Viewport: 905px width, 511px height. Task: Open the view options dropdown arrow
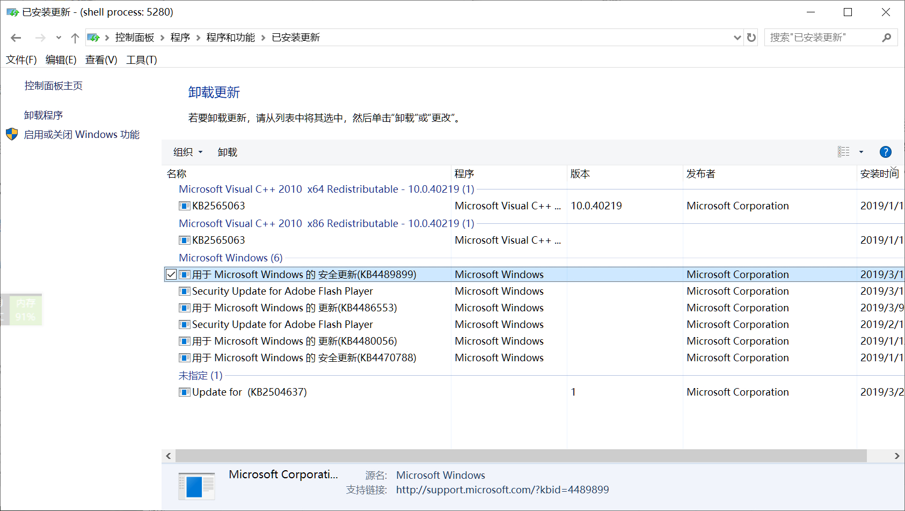coord(861,152)
